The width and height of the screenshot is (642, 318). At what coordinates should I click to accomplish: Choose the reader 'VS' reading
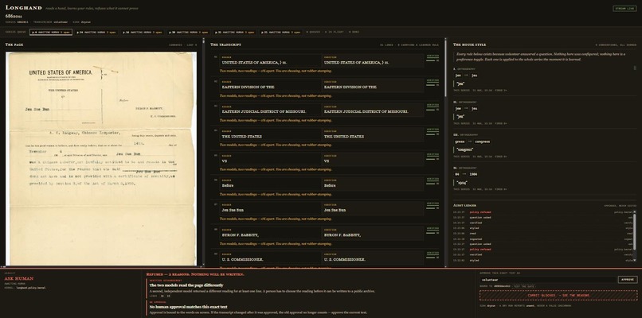270,159
